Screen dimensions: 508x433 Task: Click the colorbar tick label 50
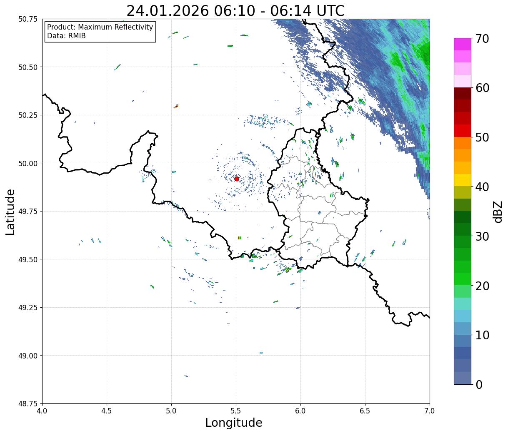482,137
